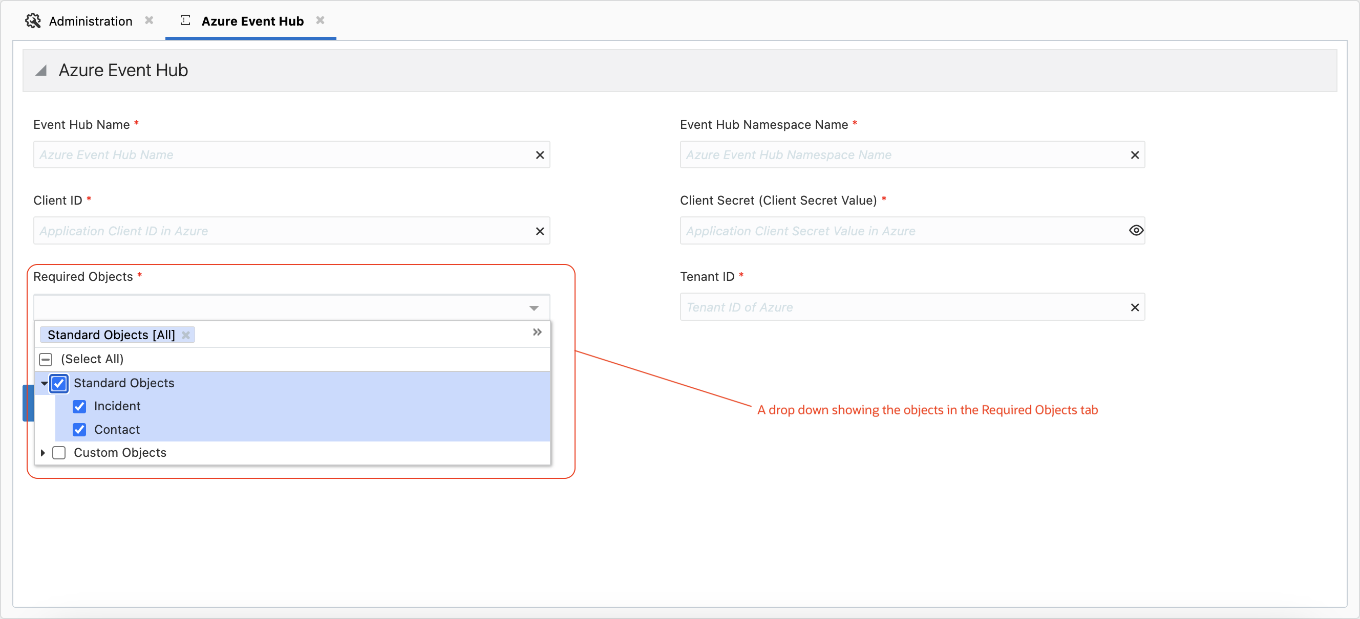
Task: Uncheck the Contact checkbox
Action: 79,430
